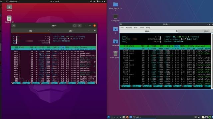Click the green circular icon in LXQt tray
This screenshot has width=213, height=119.
(210, 117)
